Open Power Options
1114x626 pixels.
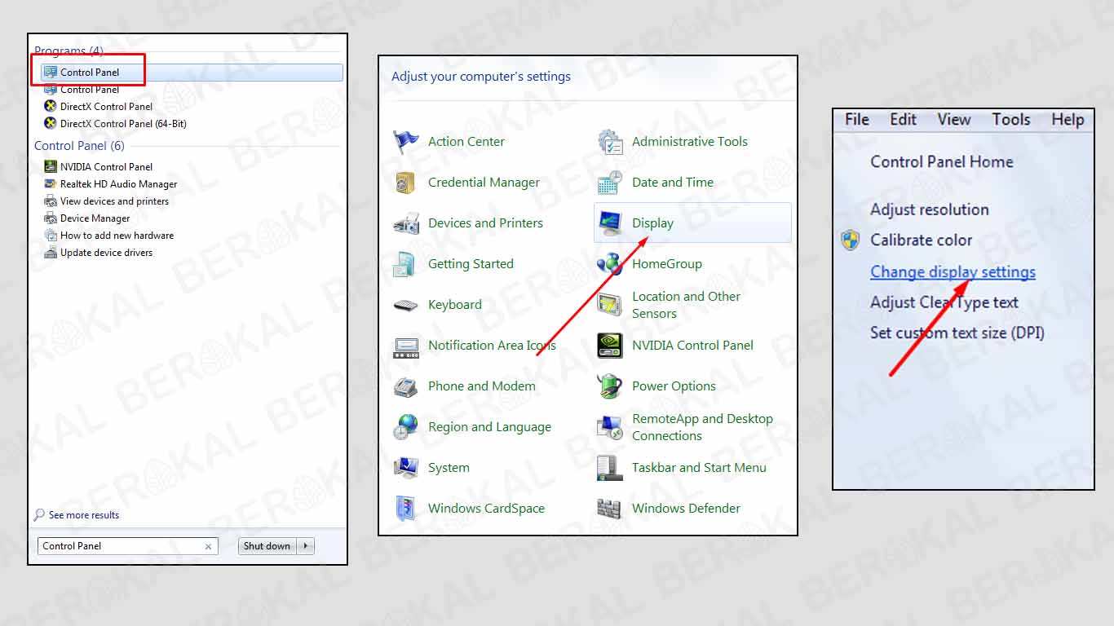coord(674,386)
